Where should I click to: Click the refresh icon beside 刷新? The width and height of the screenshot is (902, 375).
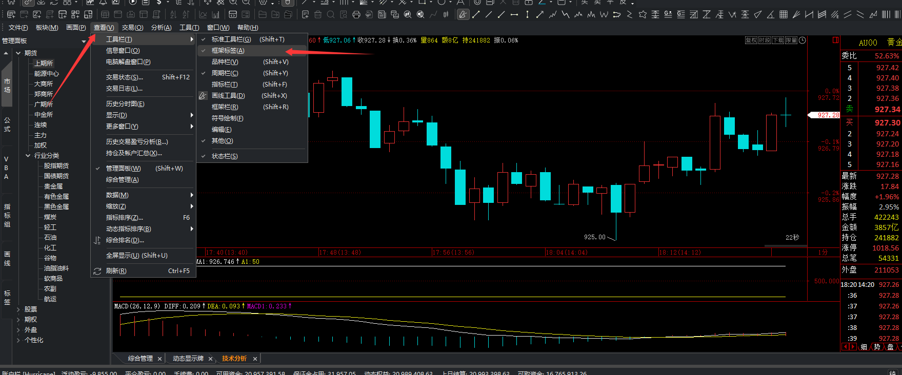tap(97, 271)
